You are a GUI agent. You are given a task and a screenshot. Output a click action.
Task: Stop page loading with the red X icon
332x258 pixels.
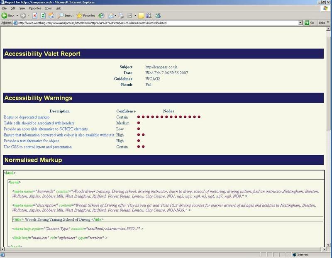point(35,15)
